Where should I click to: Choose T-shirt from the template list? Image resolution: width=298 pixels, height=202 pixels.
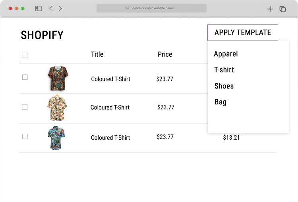click(224, 70)
